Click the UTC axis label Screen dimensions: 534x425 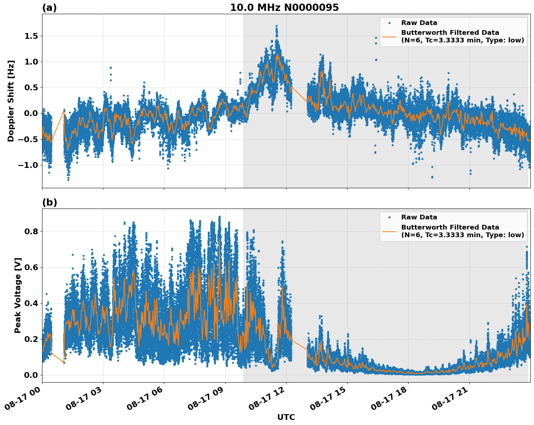[286, 417]
